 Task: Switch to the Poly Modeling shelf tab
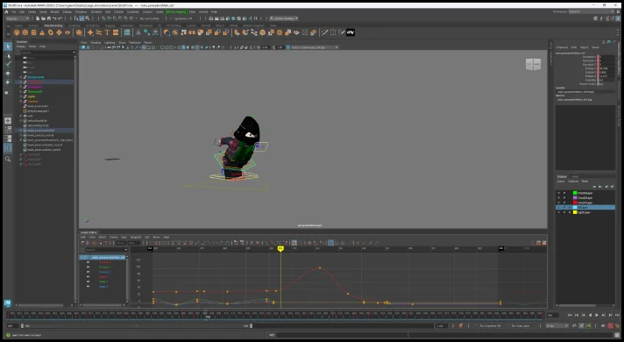tap(53, 25)
